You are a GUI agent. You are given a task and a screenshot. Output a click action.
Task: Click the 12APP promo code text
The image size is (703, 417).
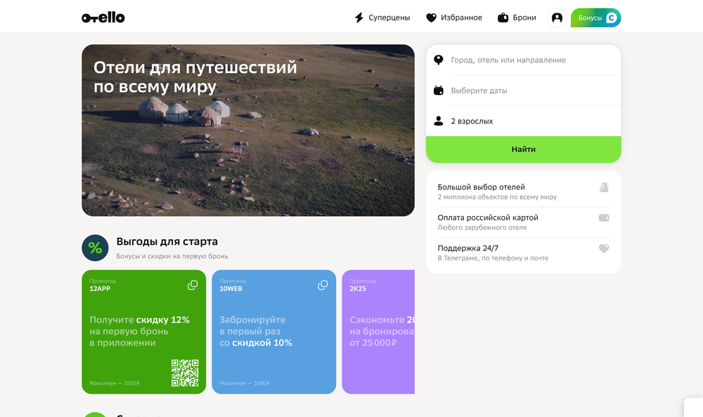pos(100,289)
